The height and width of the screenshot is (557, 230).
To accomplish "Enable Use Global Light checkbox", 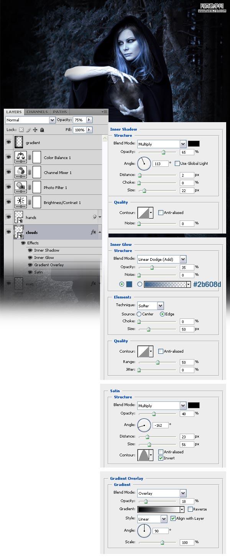I will (x=177, y=163).
